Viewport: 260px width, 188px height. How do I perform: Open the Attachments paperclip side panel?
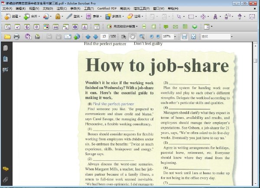[x=6, y=179]
